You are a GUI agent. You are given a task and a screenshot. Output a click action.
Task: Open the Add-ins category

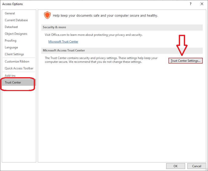point(10,76)
